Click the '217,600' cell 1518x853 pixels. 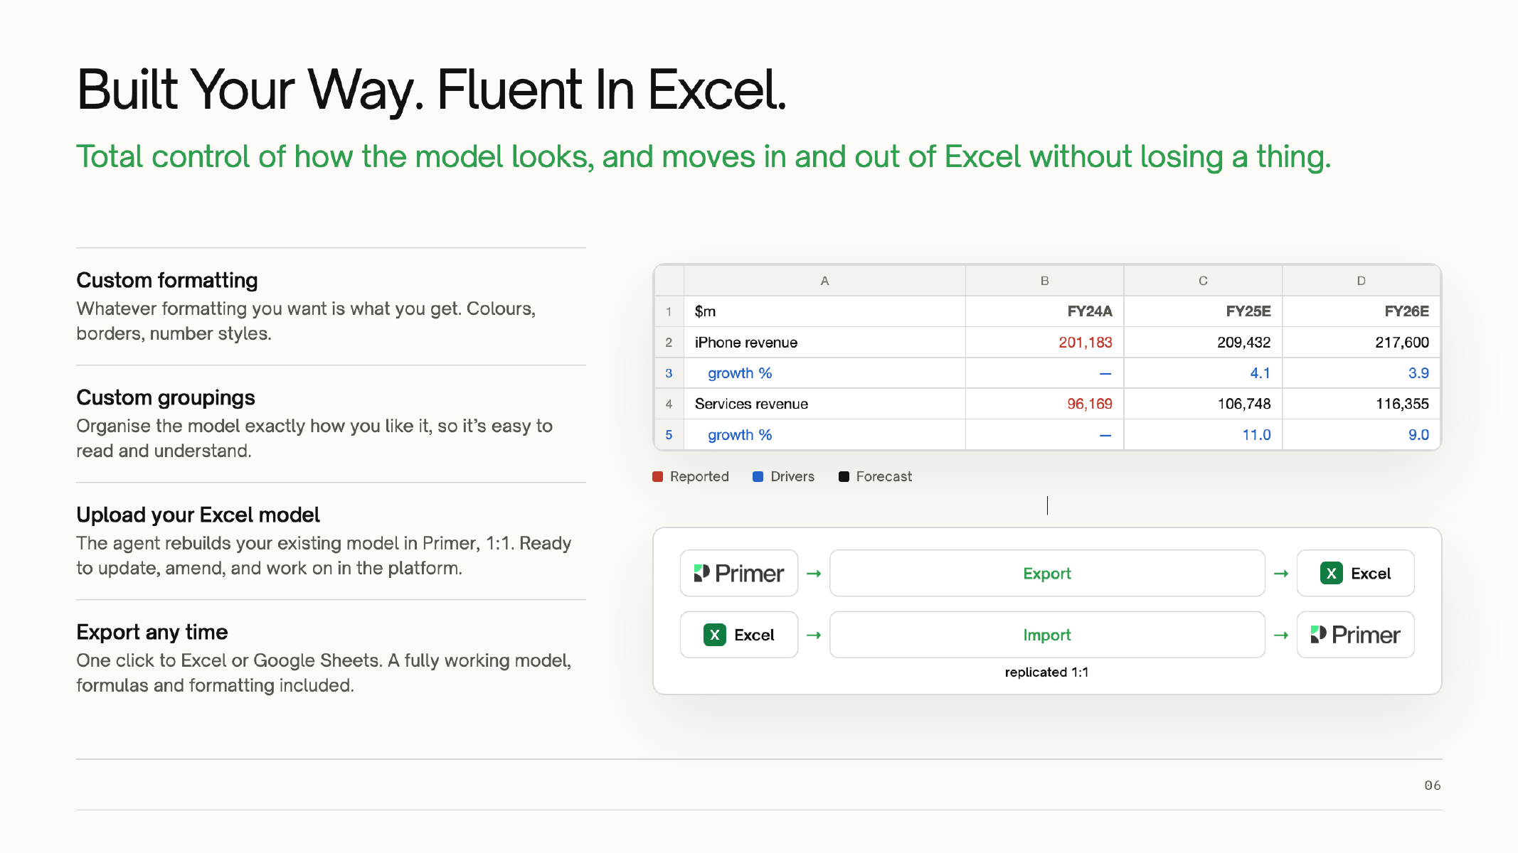tap(1361, 343)
